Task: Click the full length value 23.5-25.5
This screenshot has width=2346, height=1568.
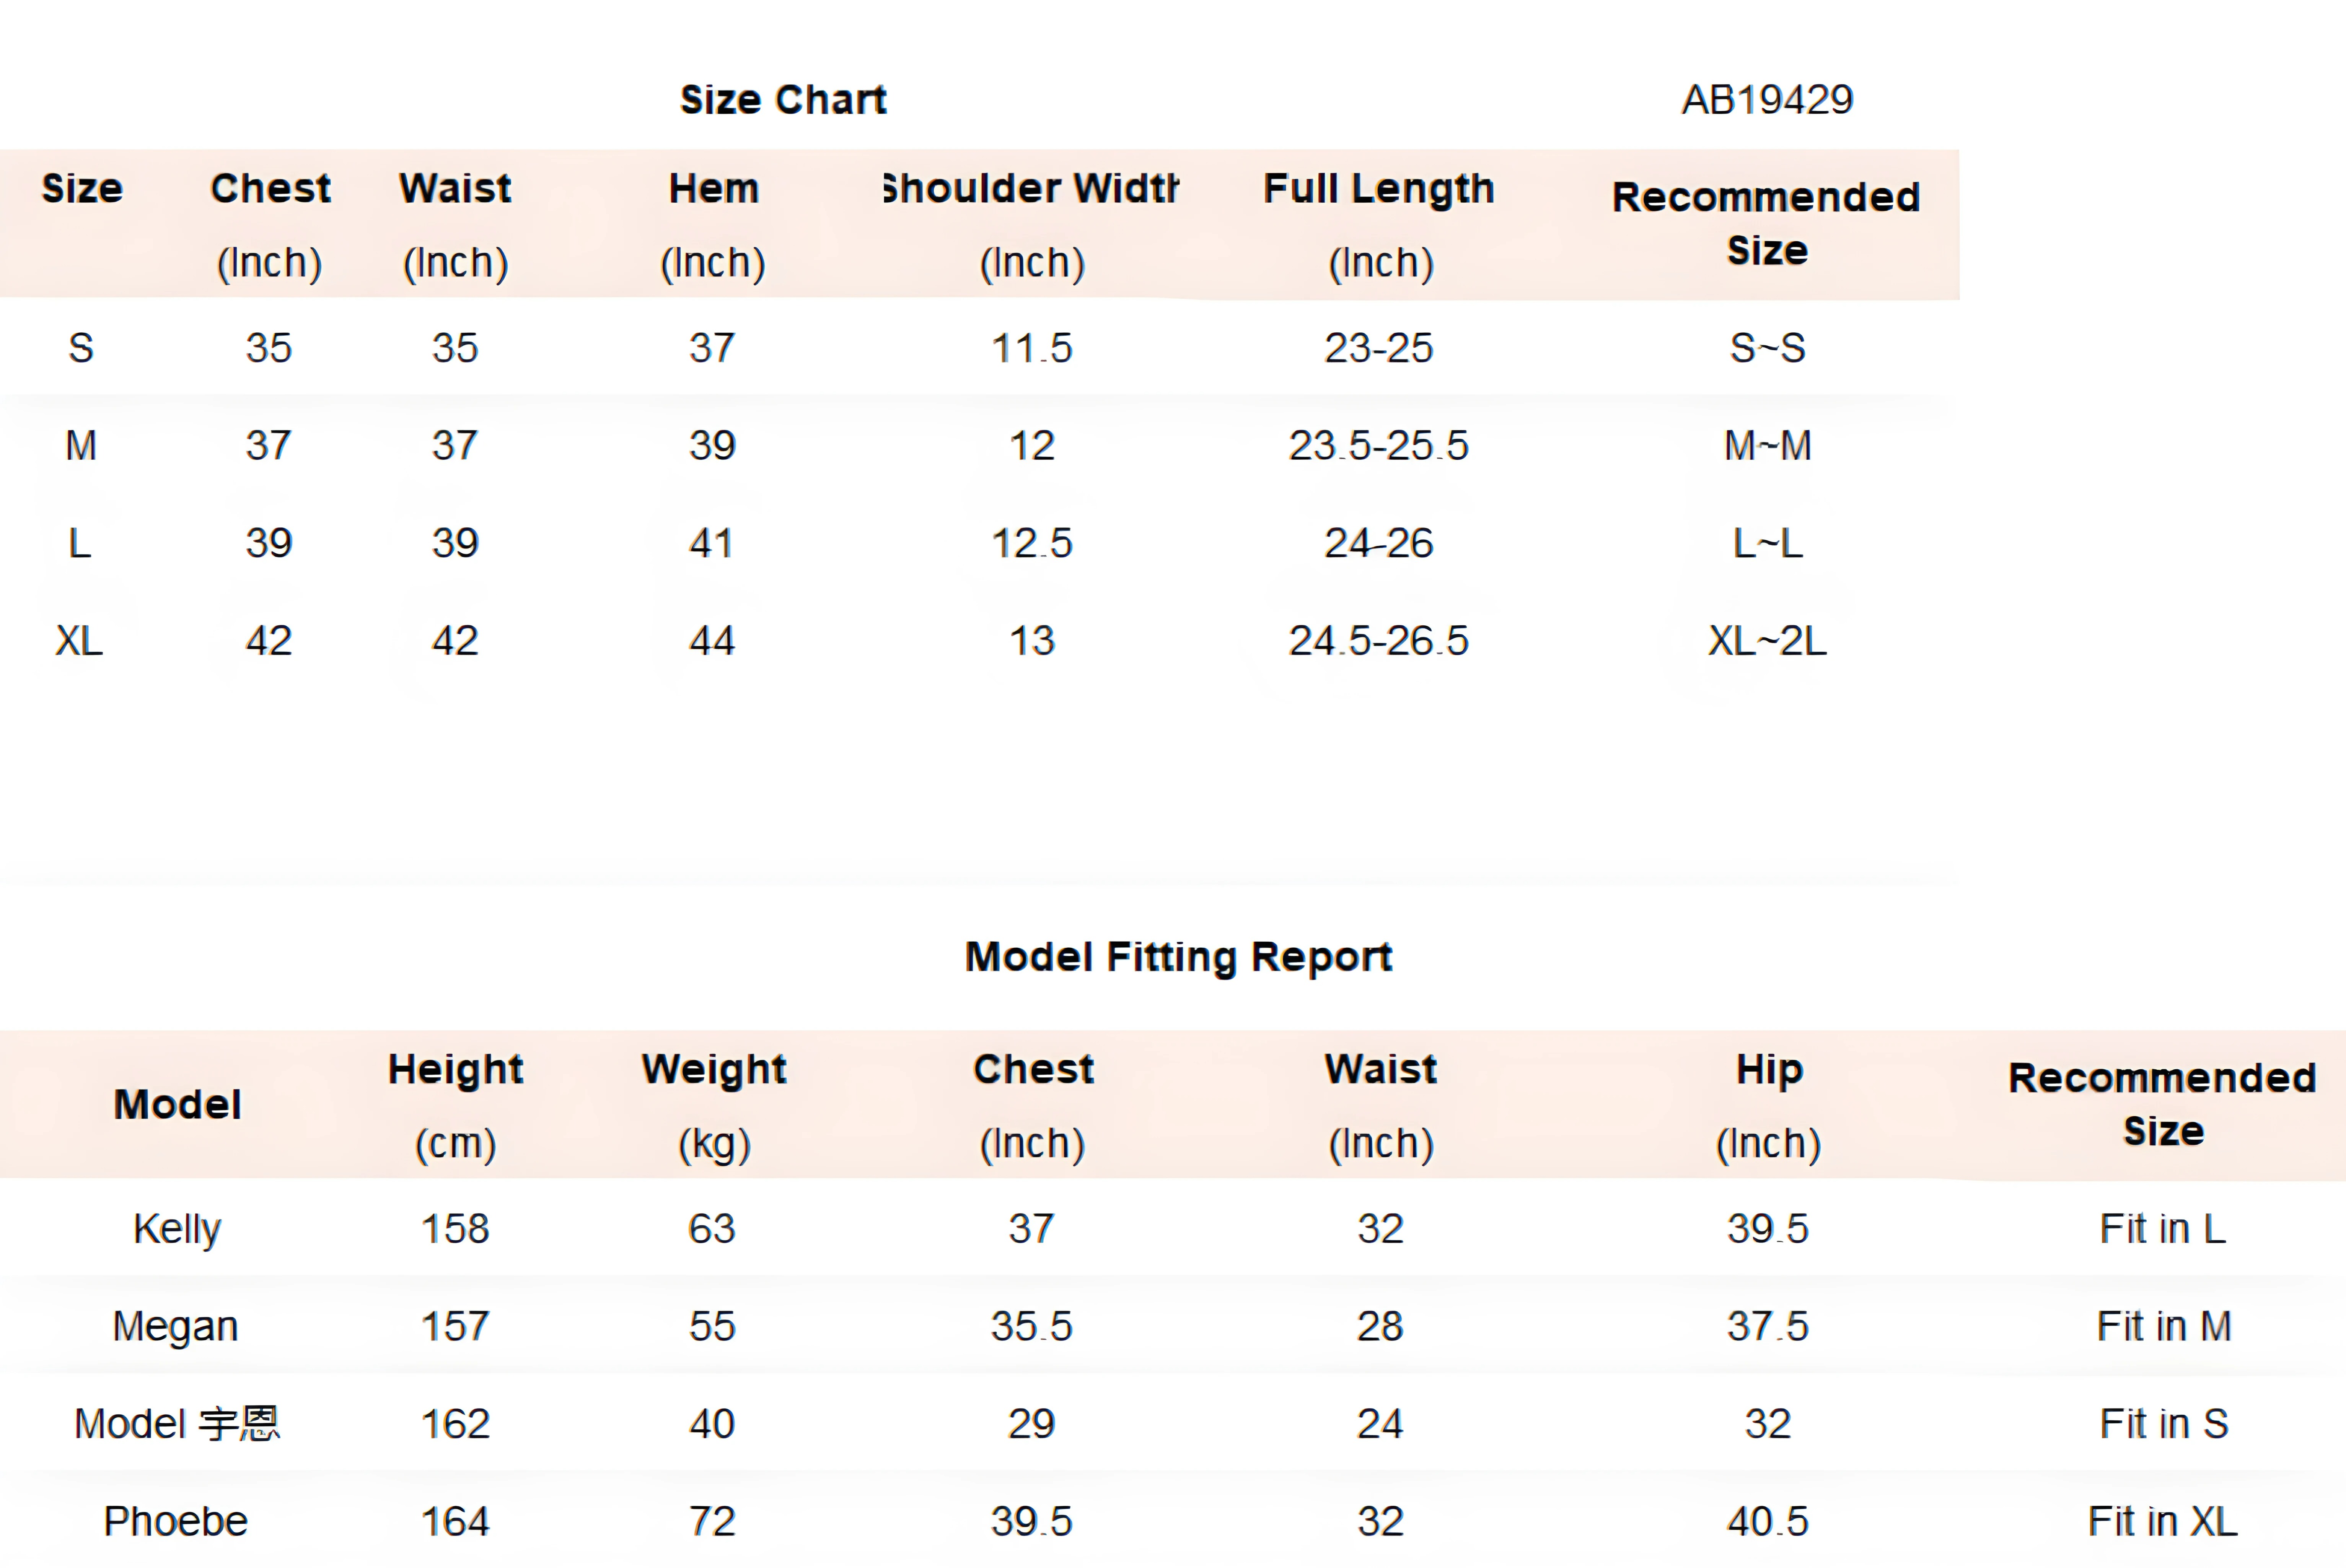Action: [1378, 446]
